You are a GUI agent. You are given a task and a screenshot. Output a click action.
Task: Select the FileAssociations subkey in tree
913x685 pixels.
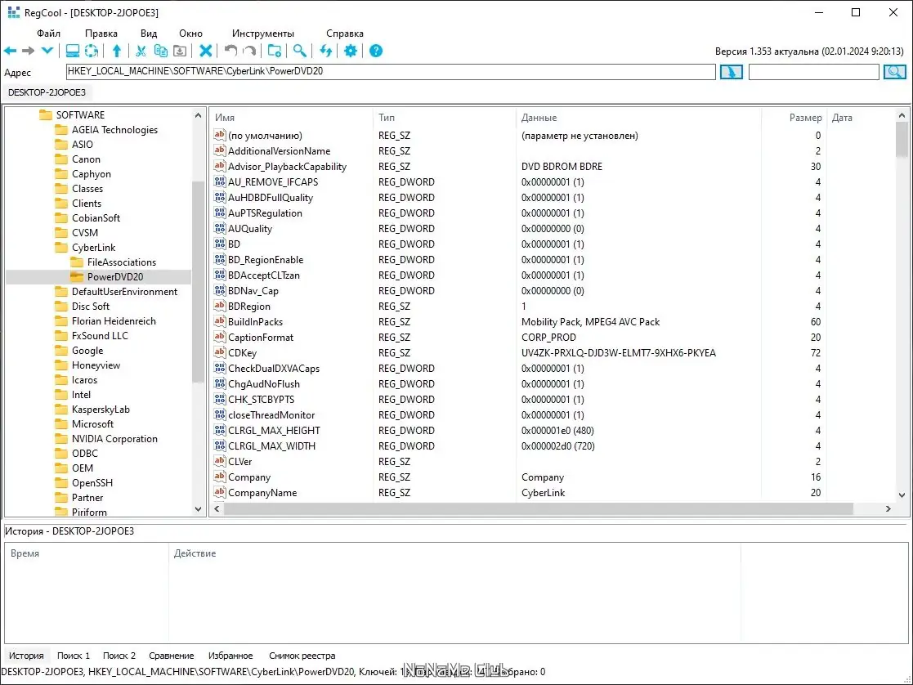coord(121,262)
